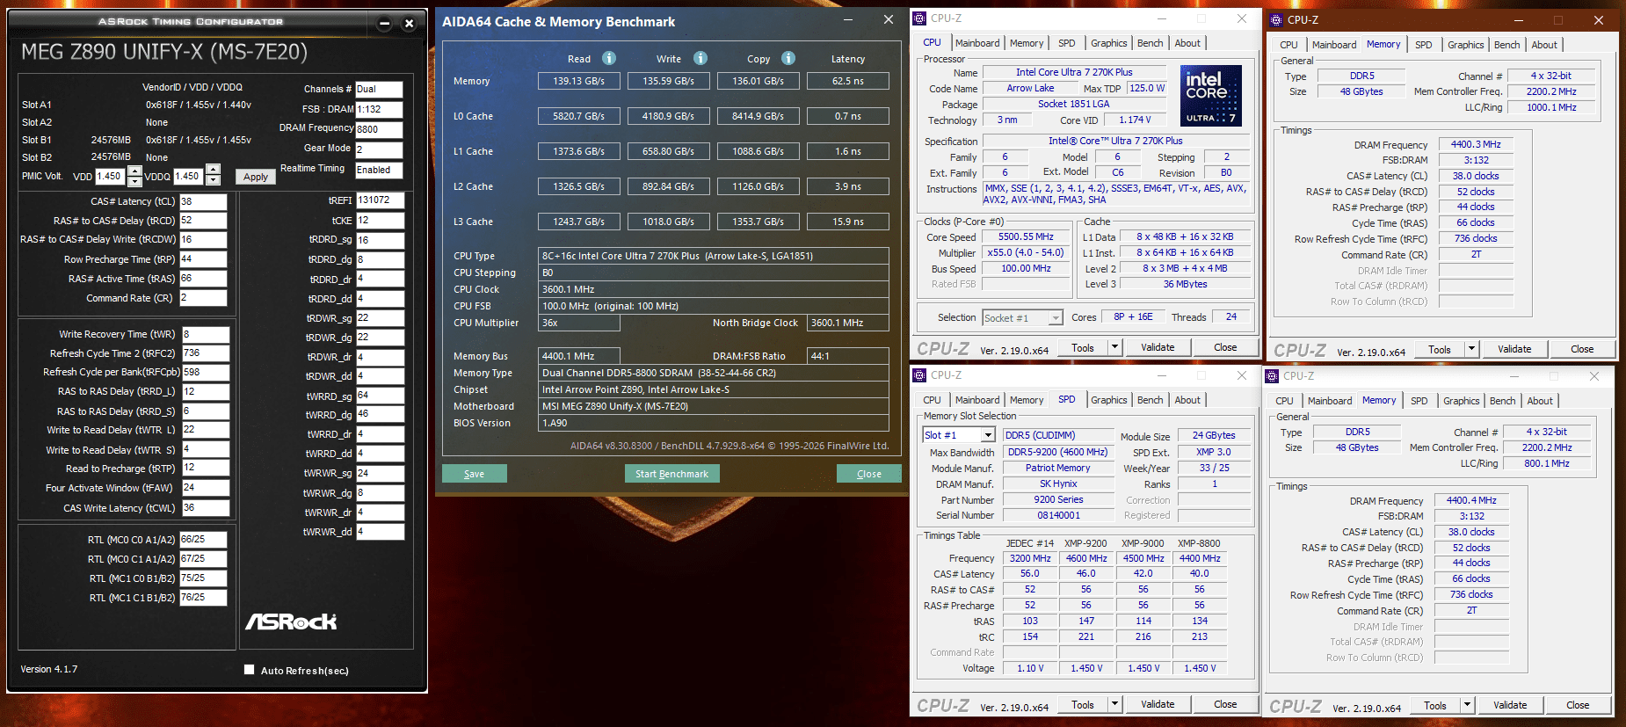Viewport: 1626px width, 727px height.
Task: Click the Gear Mode field in ASRock Configurator
Action: pyautogui.click(x=379, y=149)
